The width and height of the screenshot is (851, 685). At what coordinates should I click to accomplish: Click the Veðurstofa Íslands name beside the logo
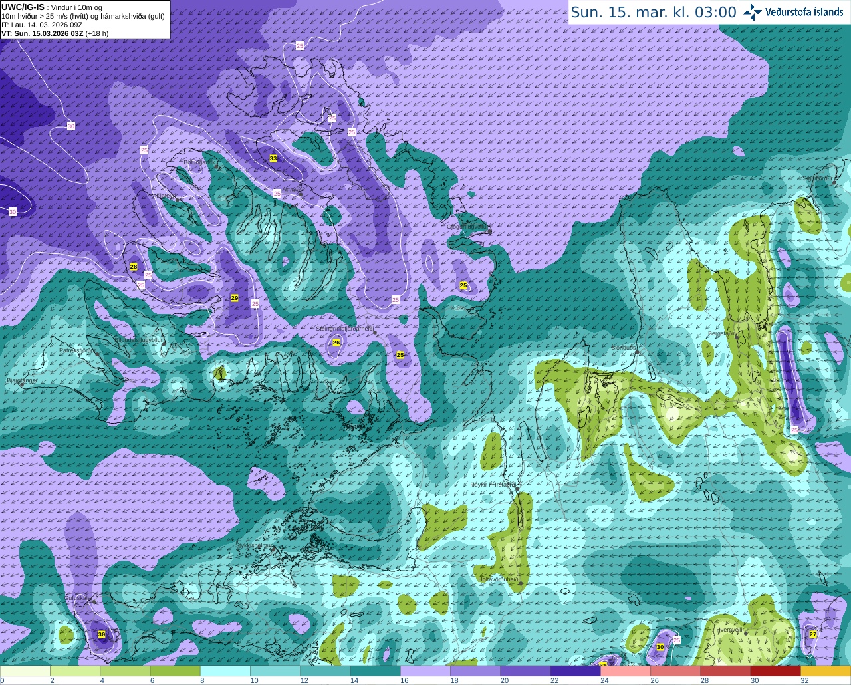(804, 12)
